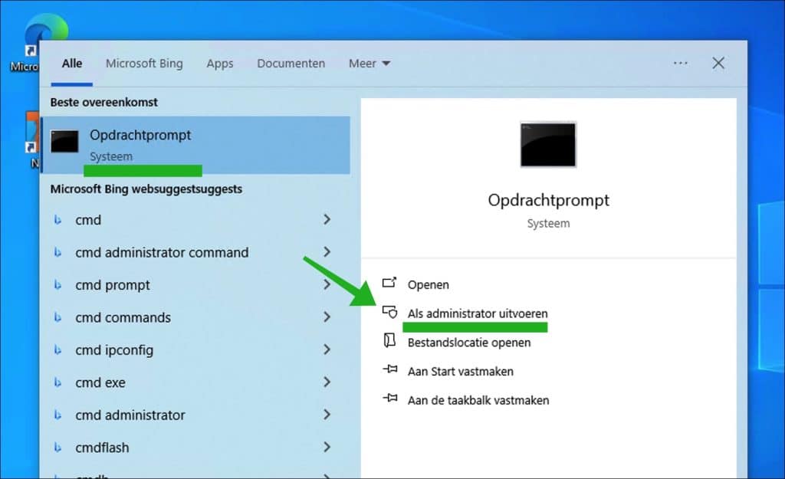Select 'cmd administrator command' web suggestion
Image resolution: width=785 pixels, height=479 pixels.
[195, 252]
